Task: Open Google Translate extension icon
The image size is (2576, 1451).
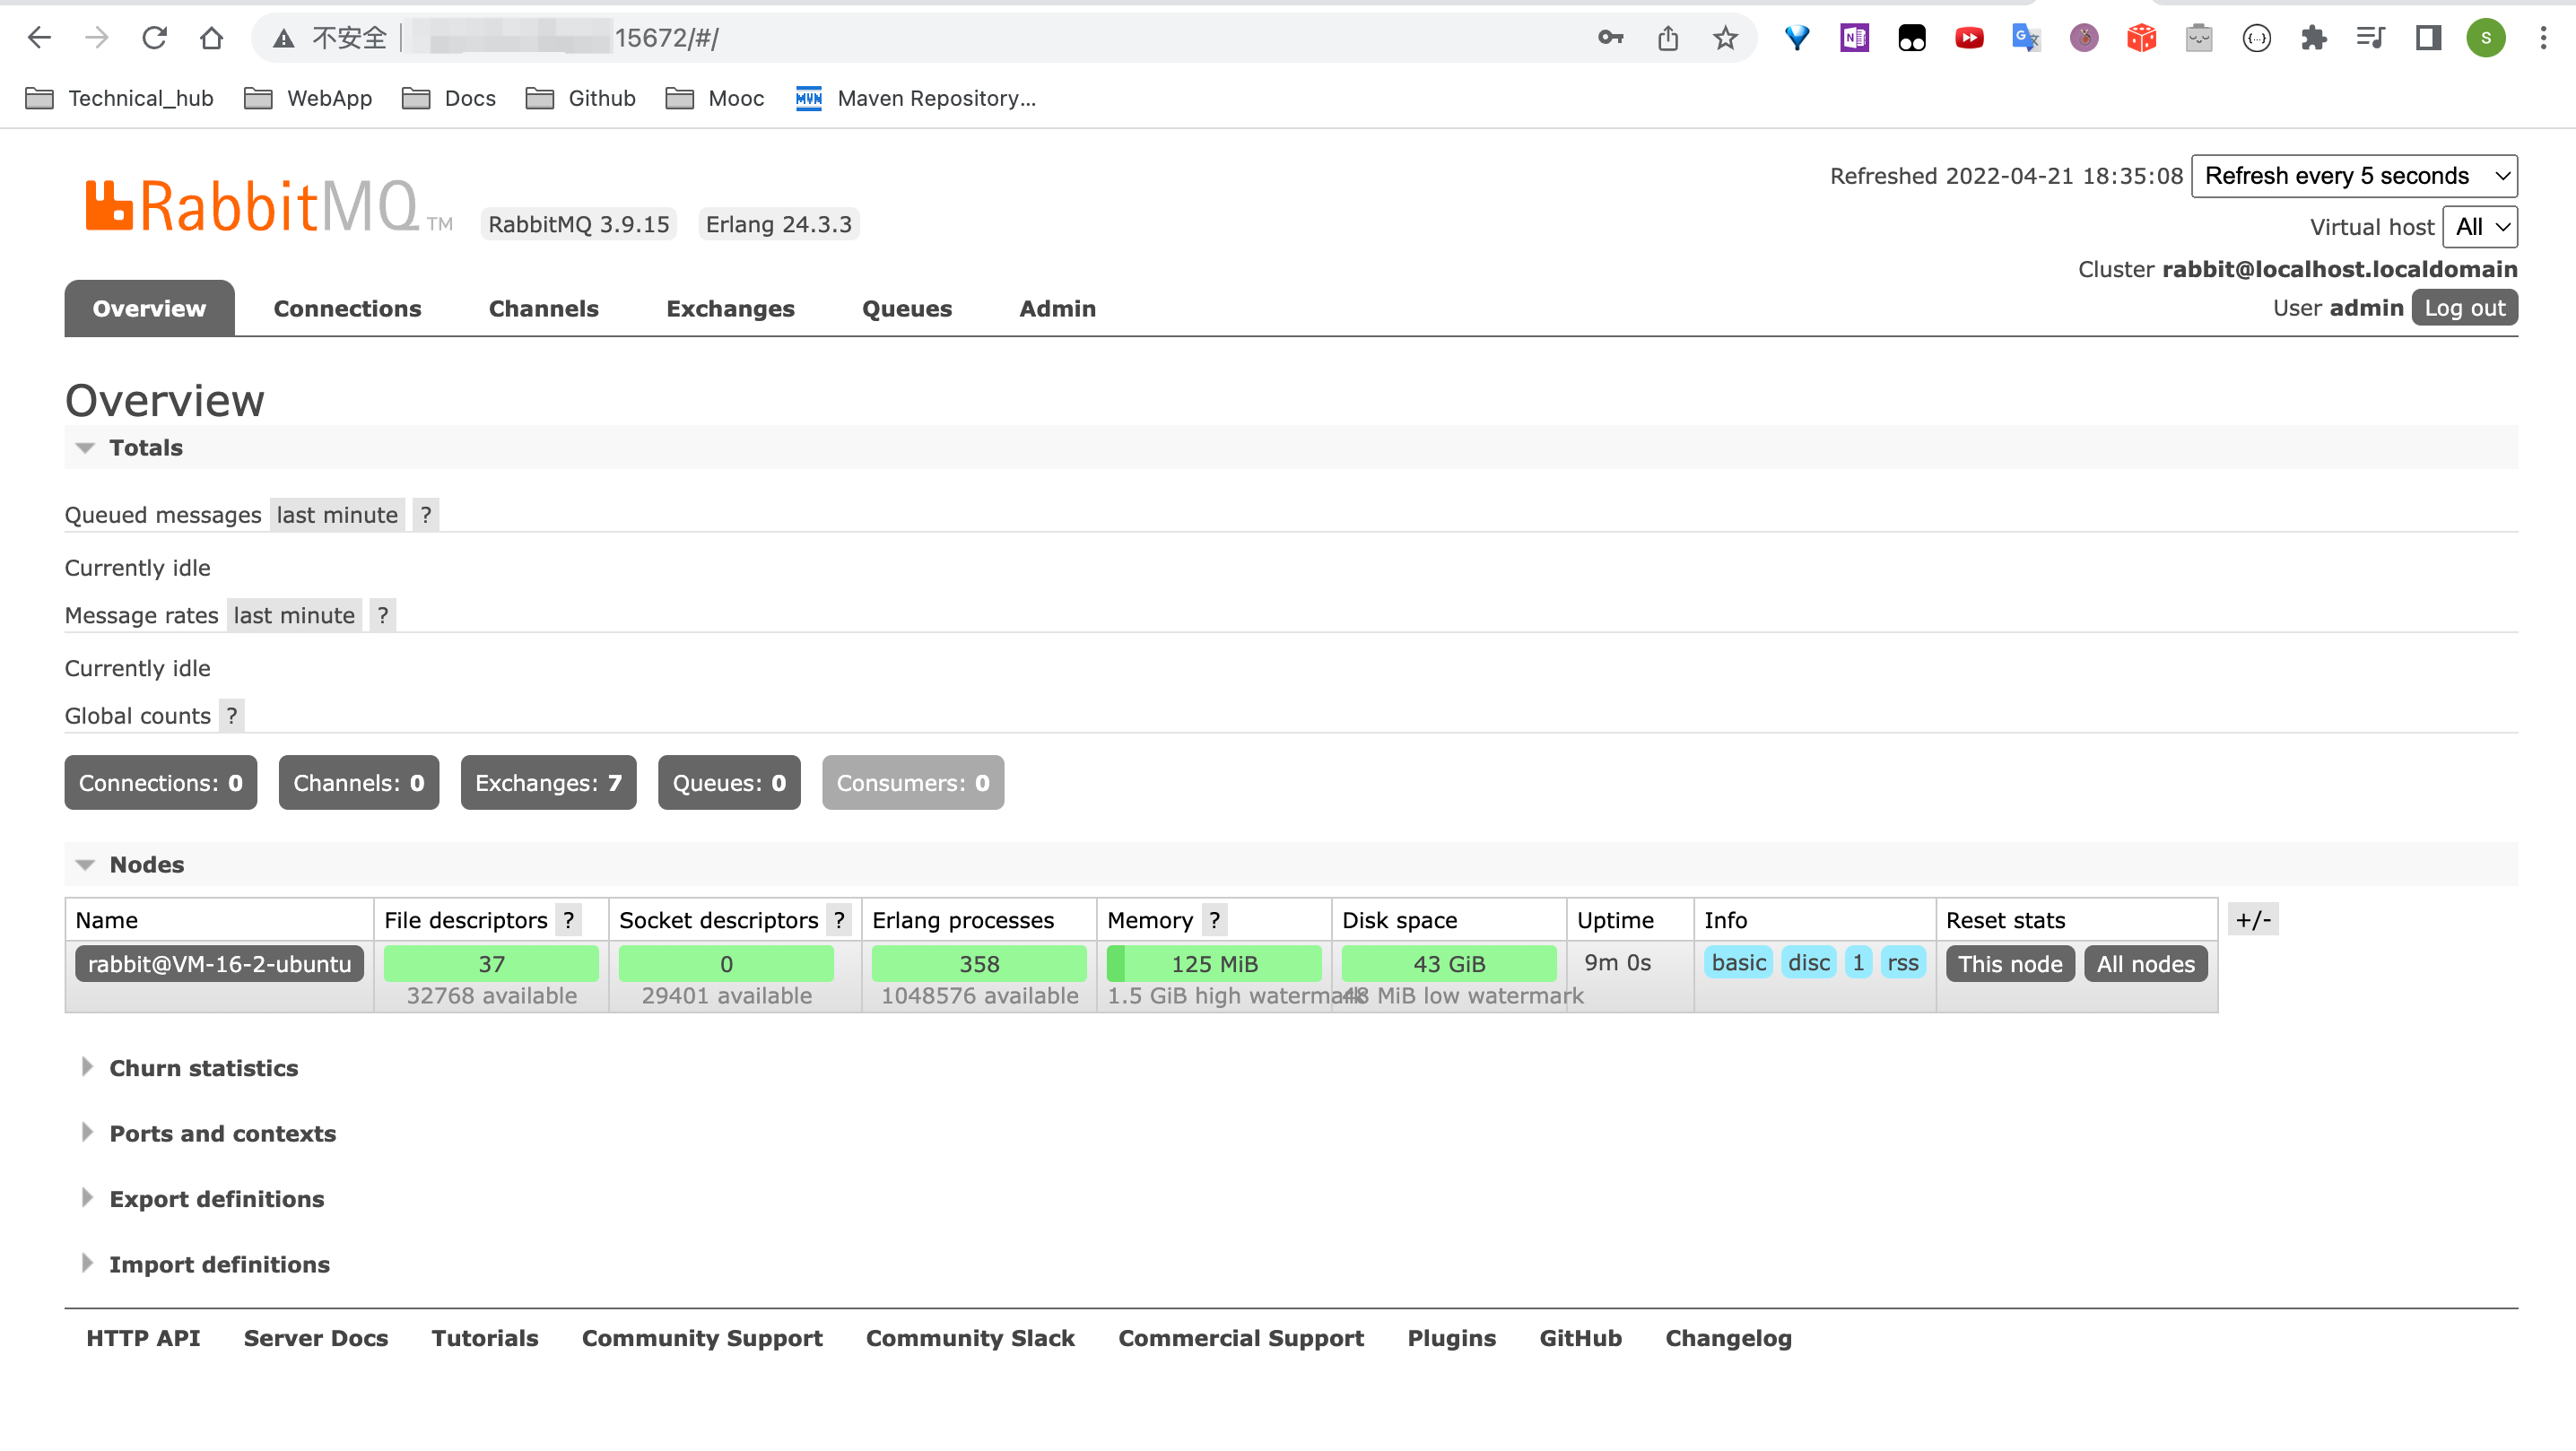Action: point(2026,38)
